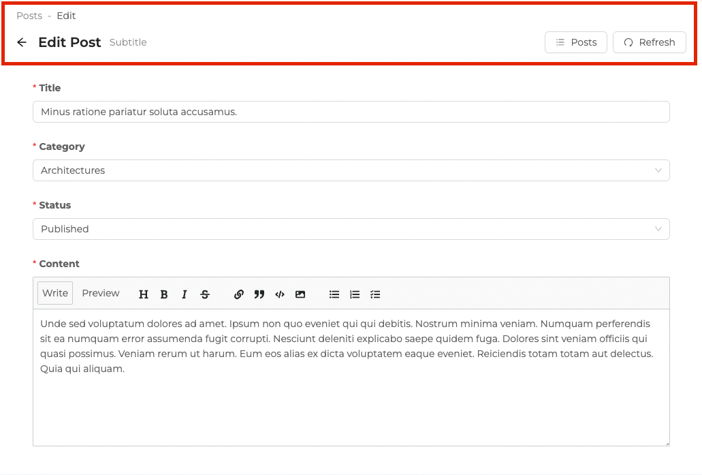Click into the Title input field
This screenshot has height=475, width=702.
pyautogui.click(x=351, y=112)
